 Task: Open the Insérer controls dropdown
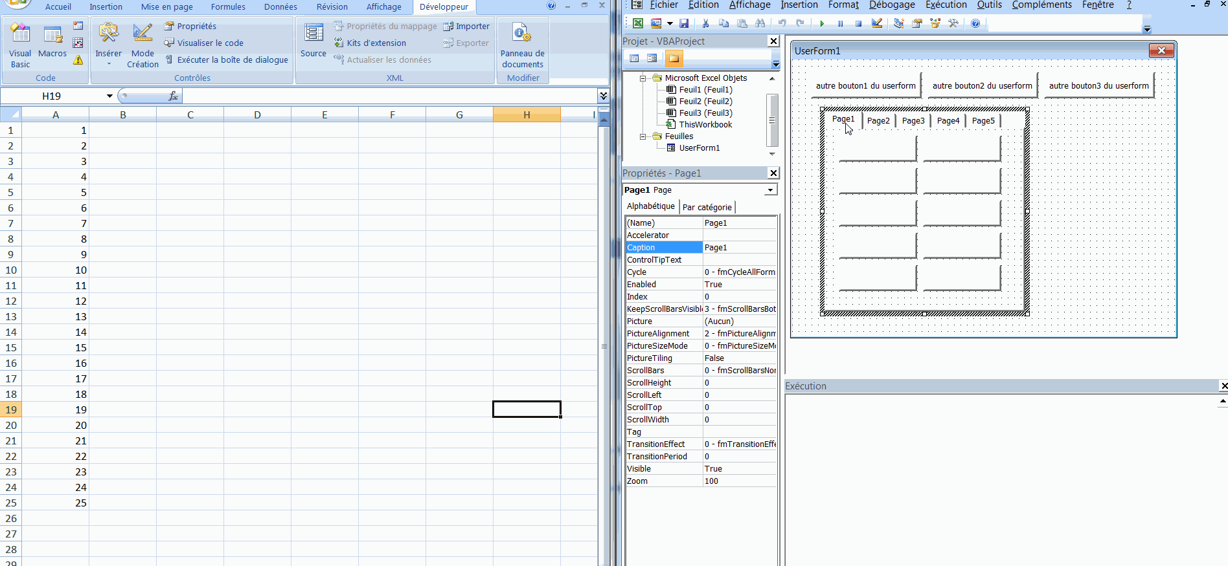[x=109, y=45]
